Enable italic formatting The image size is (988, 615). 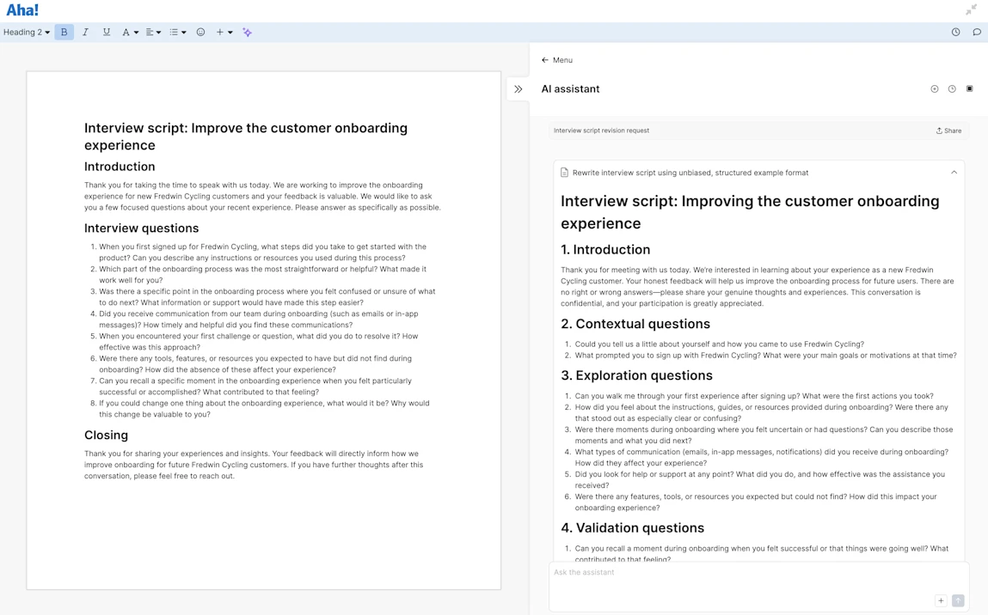click(x=85, y=32)
